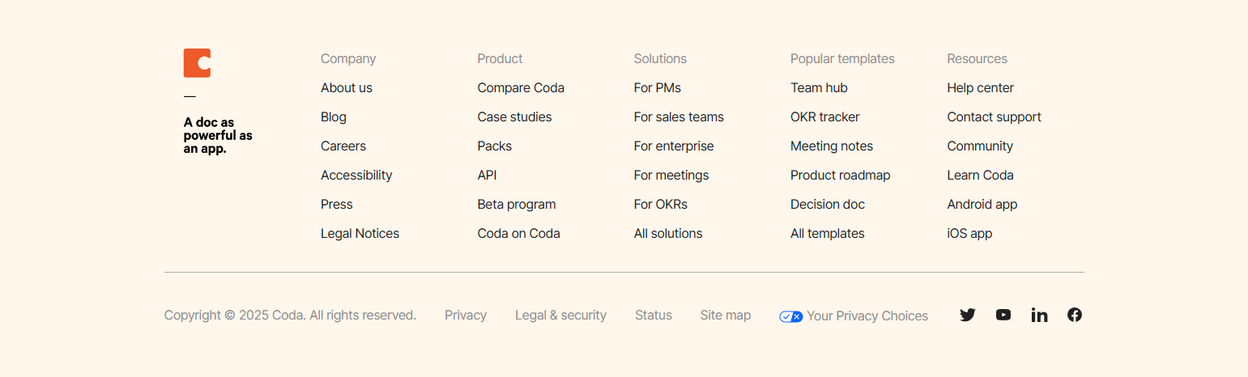Click the Product column heading
This screenshot has height=377, width=1248.
coord(500,58)
